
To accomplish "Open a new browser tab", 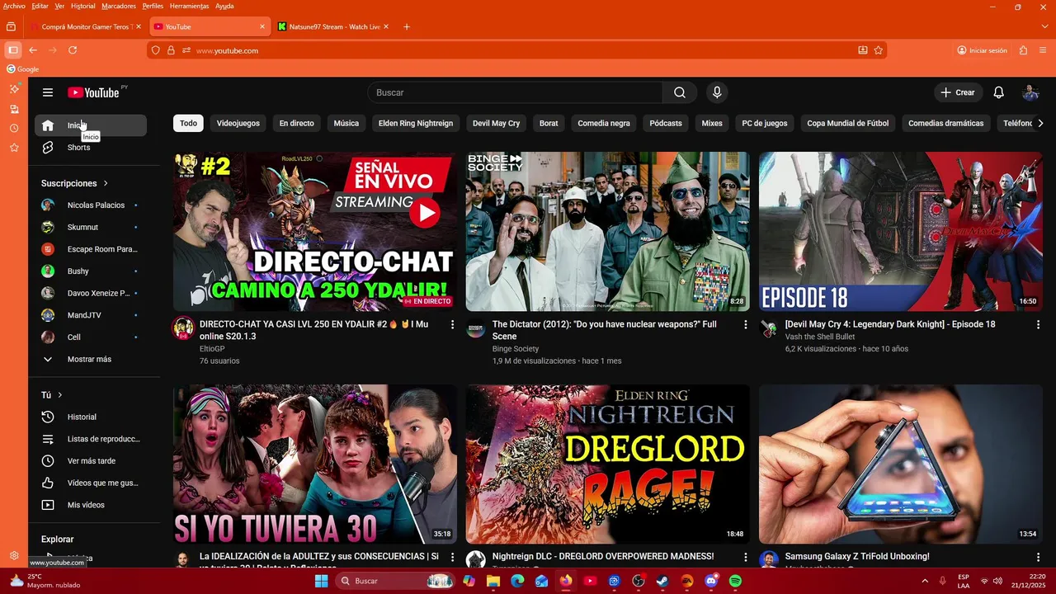I will click(x=407, y=26).
